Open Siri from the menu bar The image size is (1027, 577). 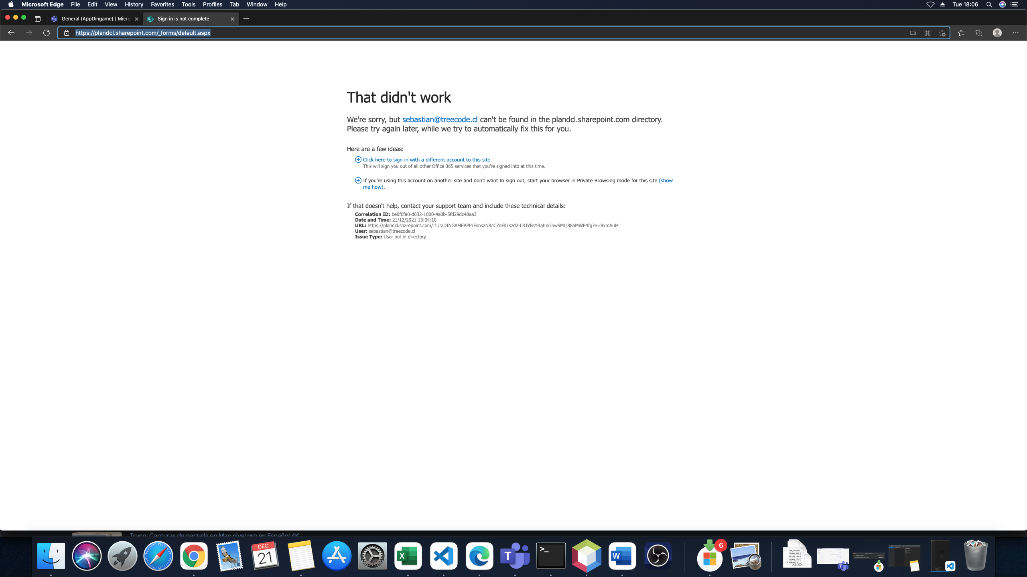click(x=1002, y=4)
